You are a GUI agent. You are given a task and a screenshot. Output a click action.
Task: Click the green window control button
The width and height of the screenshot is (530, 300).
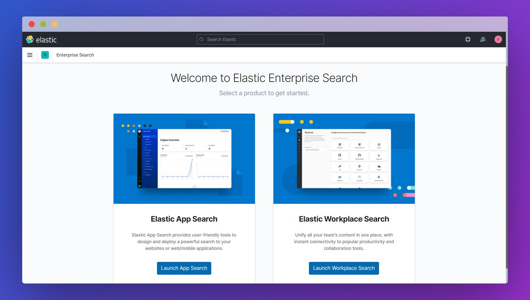pyautogui.click(x=43, y=24)
